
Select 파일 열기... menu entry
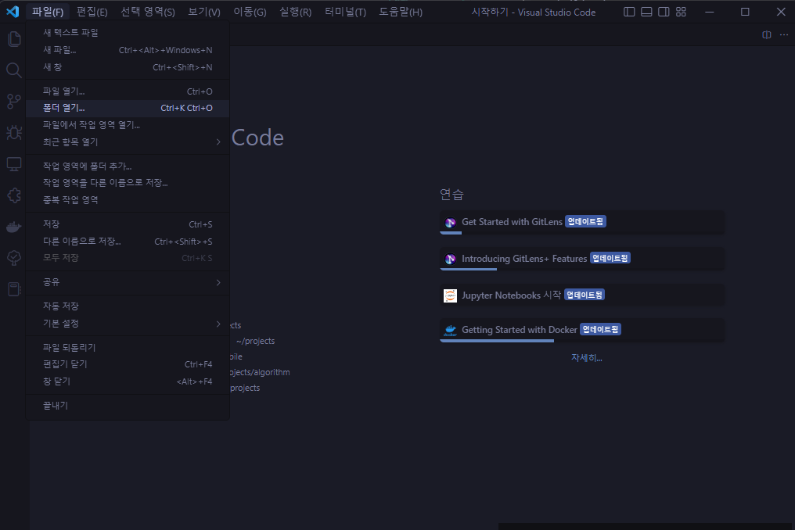(x=128, y=91)
